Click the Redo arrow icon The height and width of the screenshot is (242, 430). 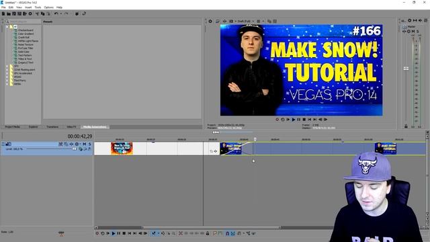point(66,13)
